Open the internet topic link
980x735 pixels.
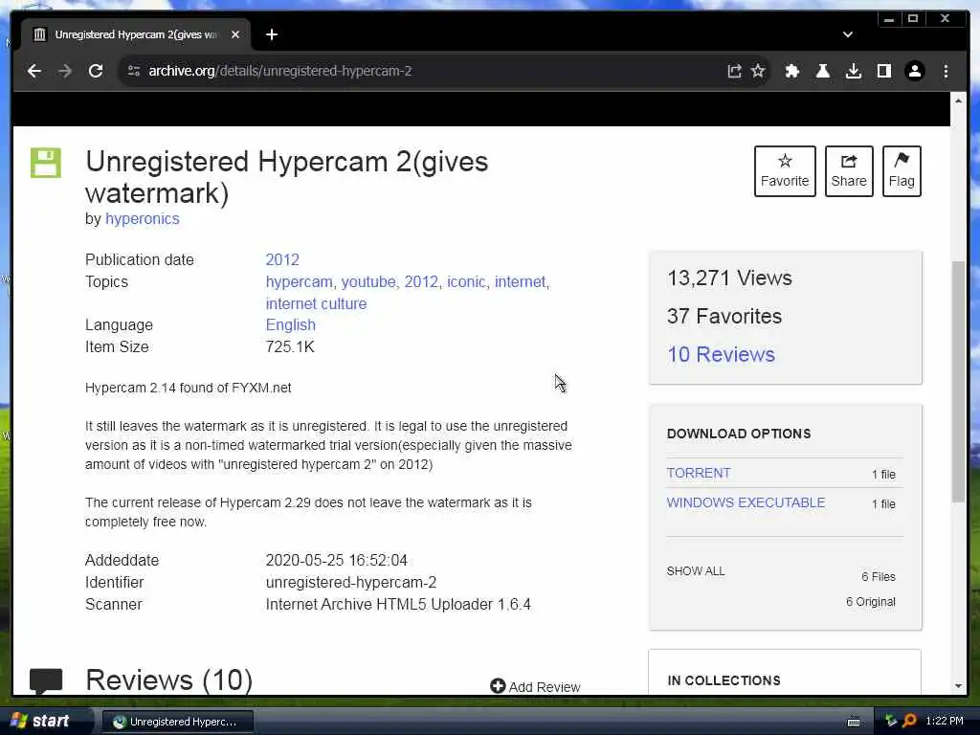pyautogui.click(x=522, y=282)
